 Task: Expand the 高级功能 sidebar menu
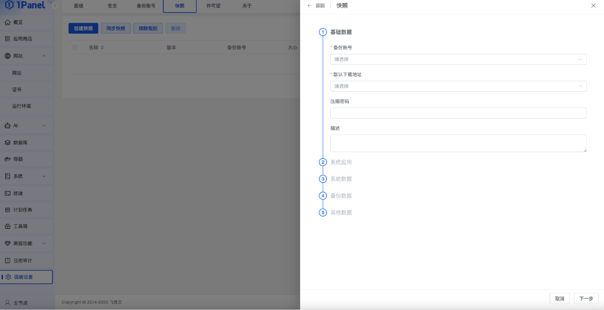coord(44,243)
